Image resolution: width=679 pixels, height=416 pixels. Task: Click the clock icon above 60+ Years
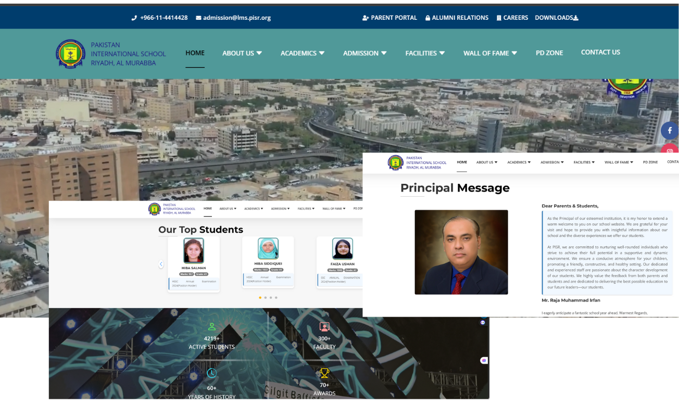point(211,373)
